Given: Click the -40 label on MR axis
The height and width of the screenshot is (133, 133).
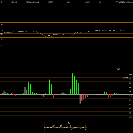Looking at the screenshot, I should click(130, 105).
